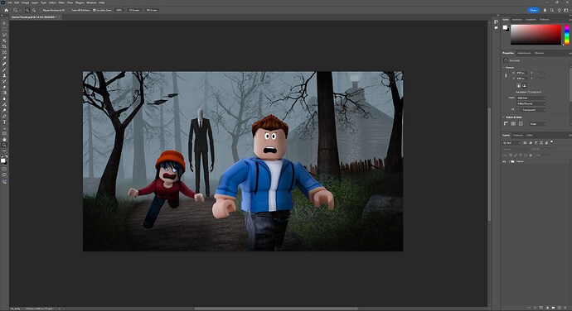572x311 pixels.
Task: Select the Rectangle shape tool
Action: (4, 134)
